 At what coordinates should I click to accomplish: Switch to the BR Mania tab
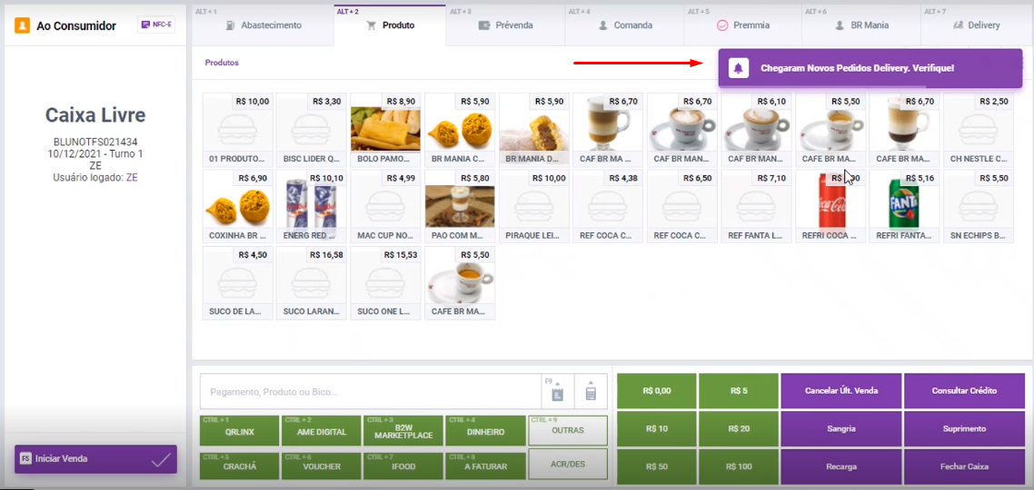click(861, 25)
